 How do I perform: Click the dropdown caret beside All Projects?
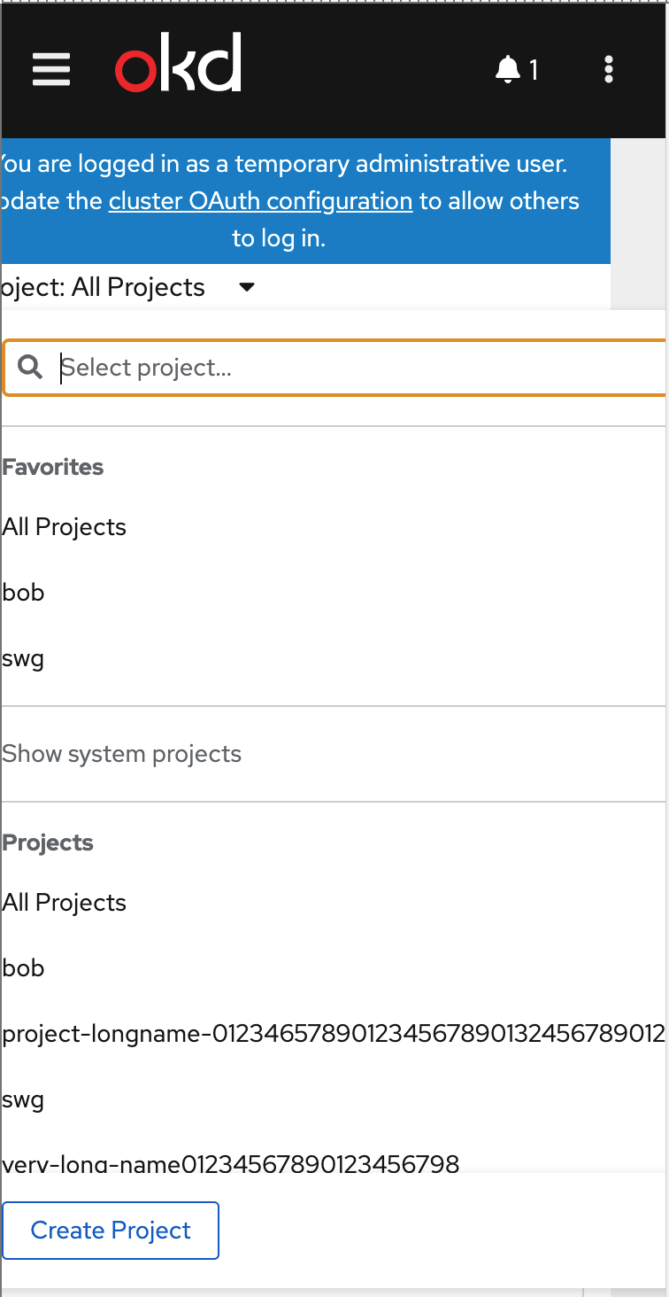[x=248, y=287]
